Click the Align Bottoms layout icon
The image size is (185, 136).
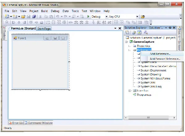pyautogui.click(x=41, y=22)
